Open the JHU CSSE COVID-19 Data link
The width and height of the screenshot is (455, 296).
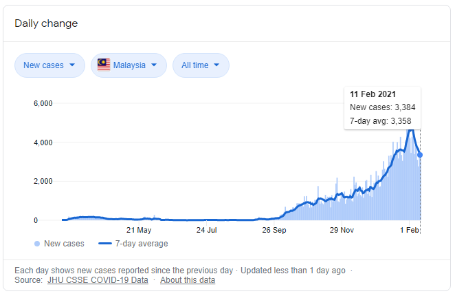click(x=97, y=280)
